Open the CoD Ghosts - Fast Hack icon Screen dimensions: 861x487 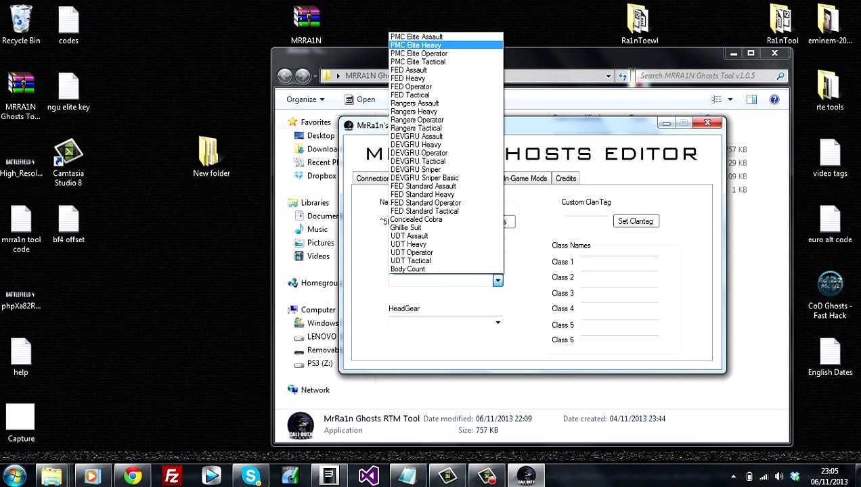pos(830,296)
